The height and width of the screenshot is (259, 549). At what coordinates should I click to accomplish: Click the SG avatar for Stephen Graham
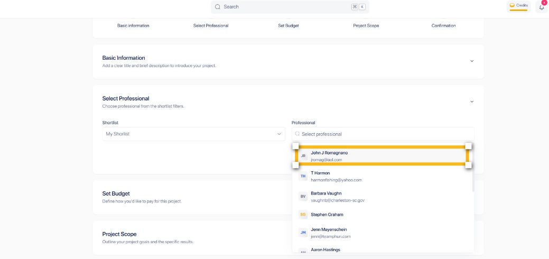click(x=303, y=215)
